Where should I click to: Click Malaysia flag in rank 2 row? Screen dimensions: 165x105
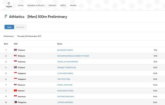point(15,56)
